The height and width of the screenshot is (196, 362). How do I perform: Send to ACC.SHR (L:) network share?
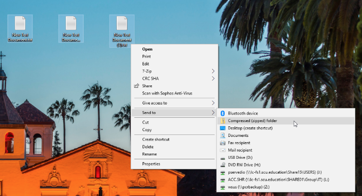tap(286, 180)
